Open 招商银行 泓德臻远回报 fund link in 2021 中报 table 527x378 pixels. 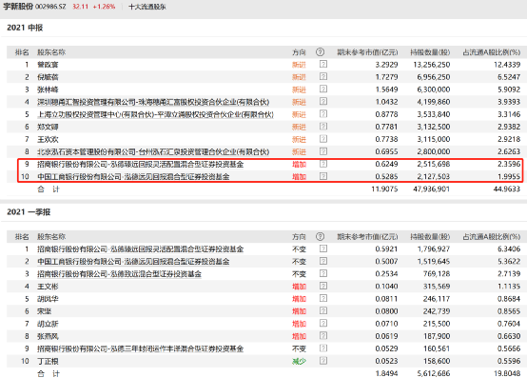141,164
